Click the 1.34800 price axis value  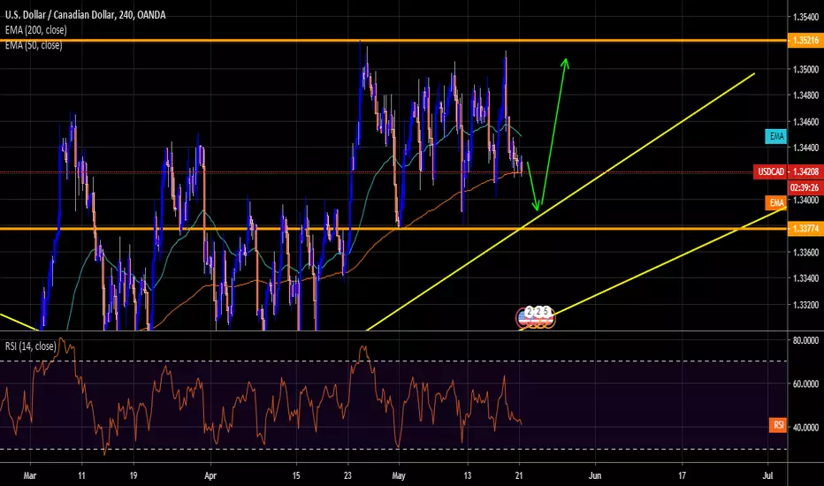point(805,95)
